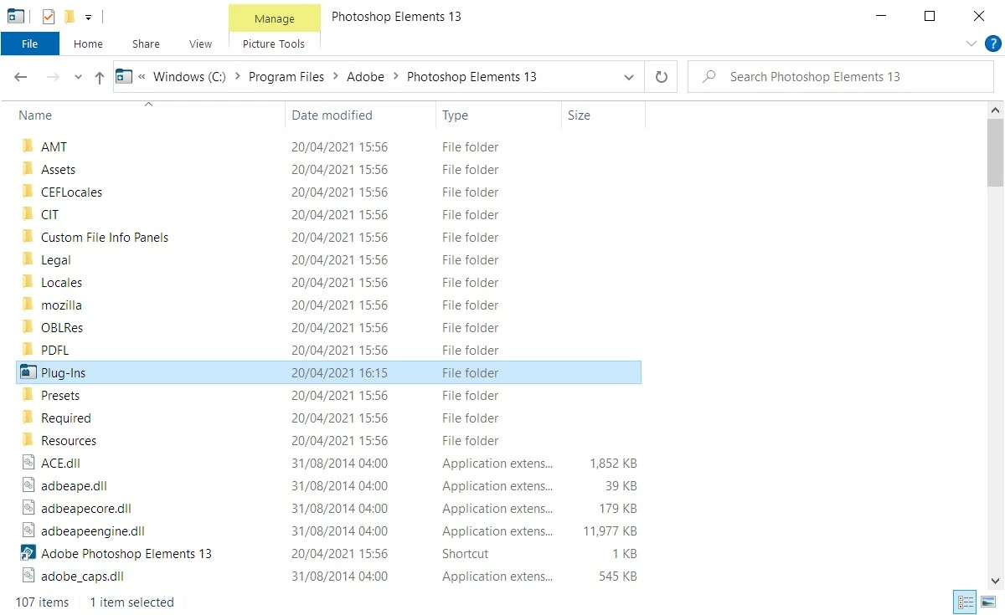Switch to Large icons view layout

[x=988, y=602]
